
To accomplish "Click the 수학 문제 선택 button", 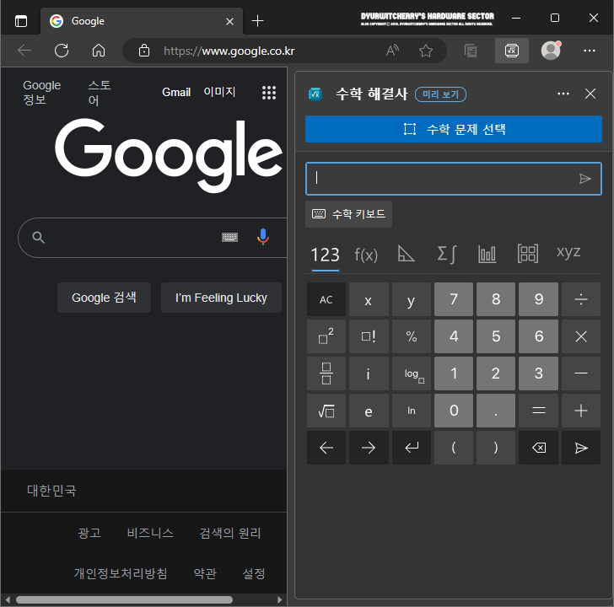I will pos(454,129).
